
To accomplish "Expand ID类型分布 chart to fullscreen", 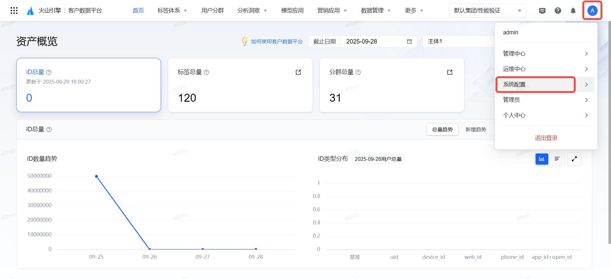I will [574, 159].
